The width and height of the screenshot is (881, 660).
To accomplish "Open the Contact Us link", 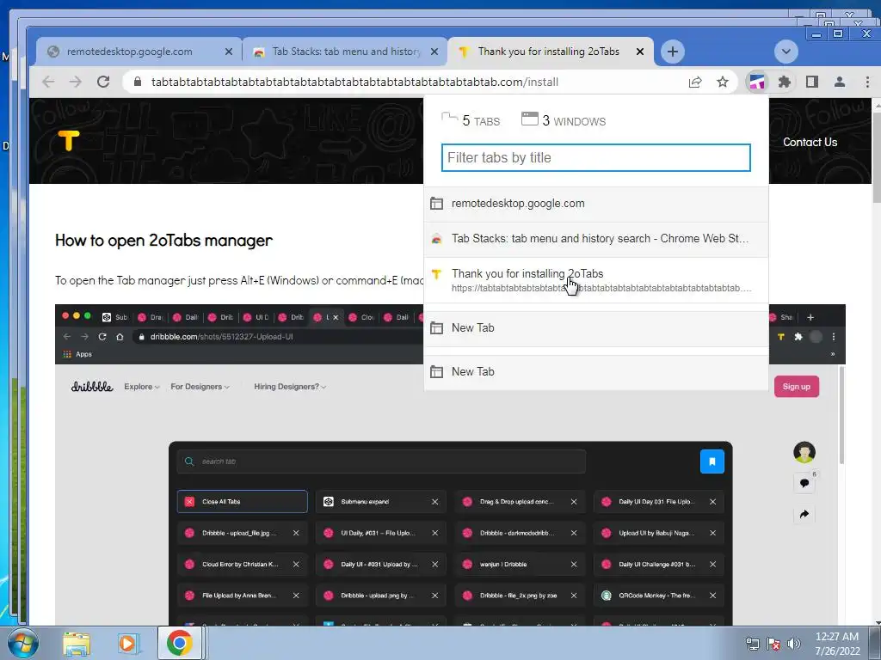I will coord(810,143).
